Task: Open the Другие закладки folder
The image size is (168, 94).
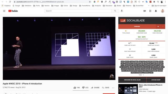Action: pos(159,6)
